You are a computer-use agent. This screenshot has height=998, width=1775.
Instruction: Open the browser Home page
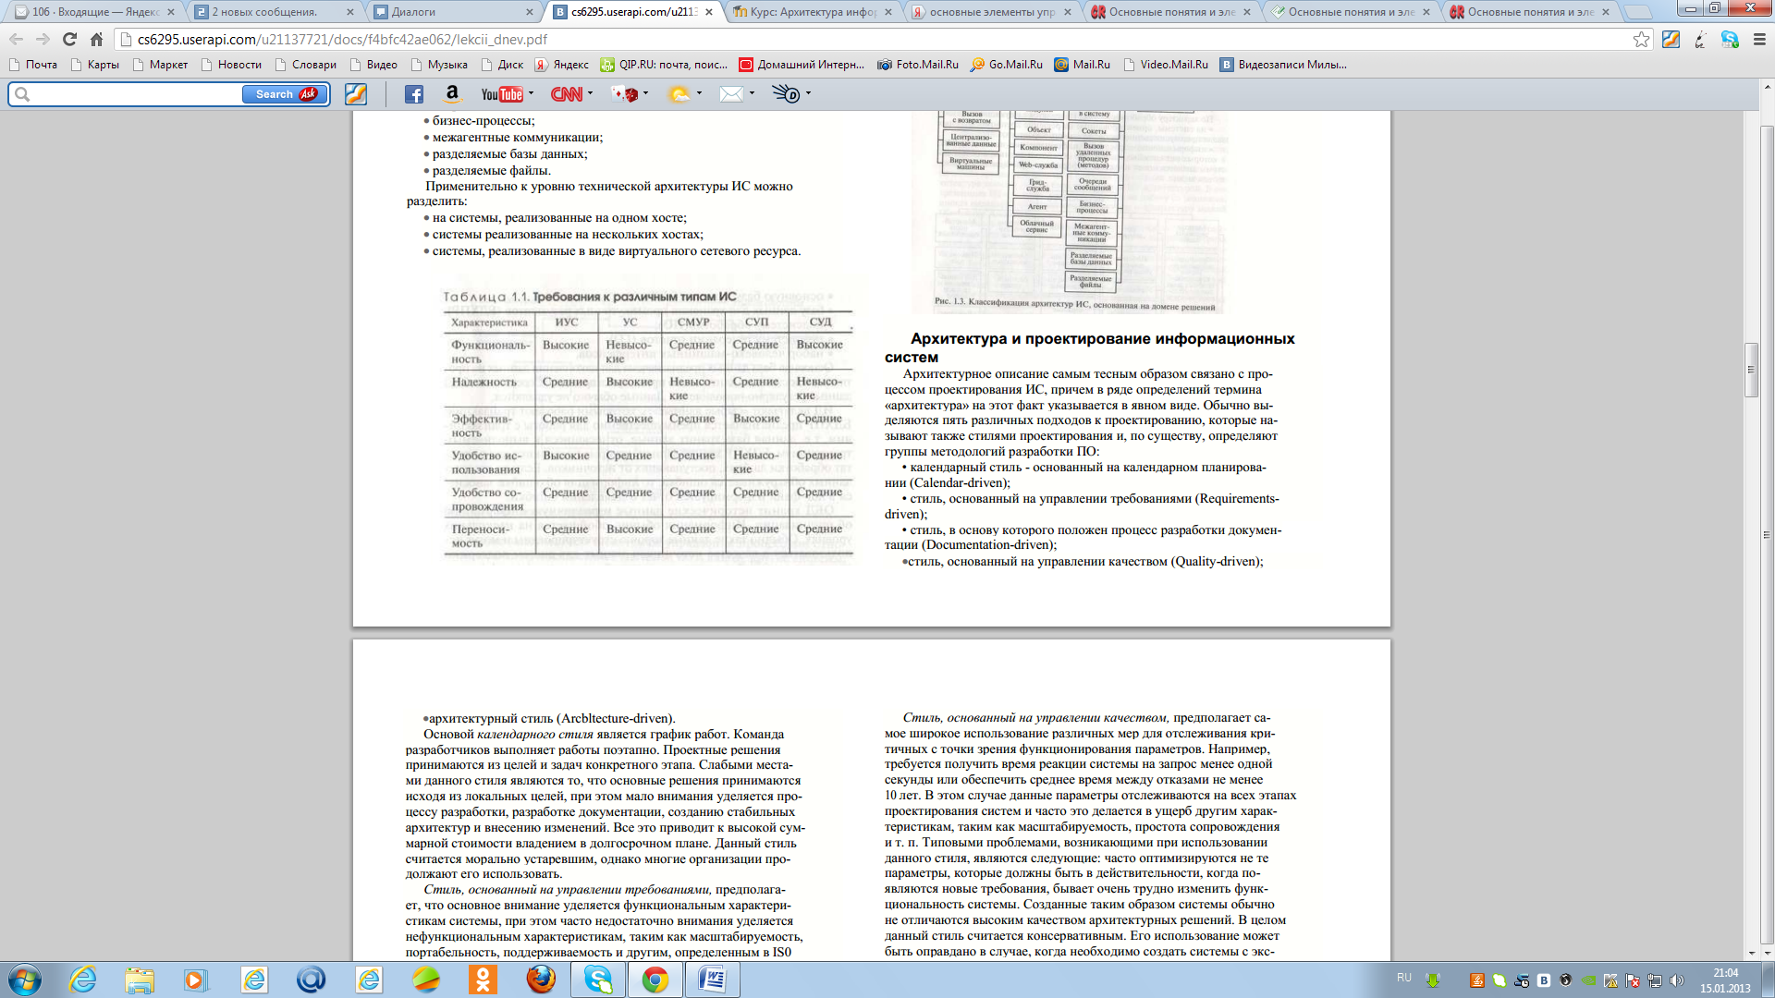(96, 40)
